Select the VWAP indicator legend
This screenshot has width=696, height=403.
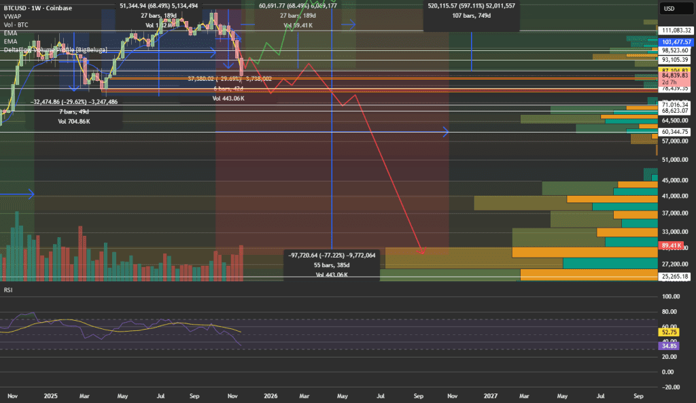click(12, 14)
